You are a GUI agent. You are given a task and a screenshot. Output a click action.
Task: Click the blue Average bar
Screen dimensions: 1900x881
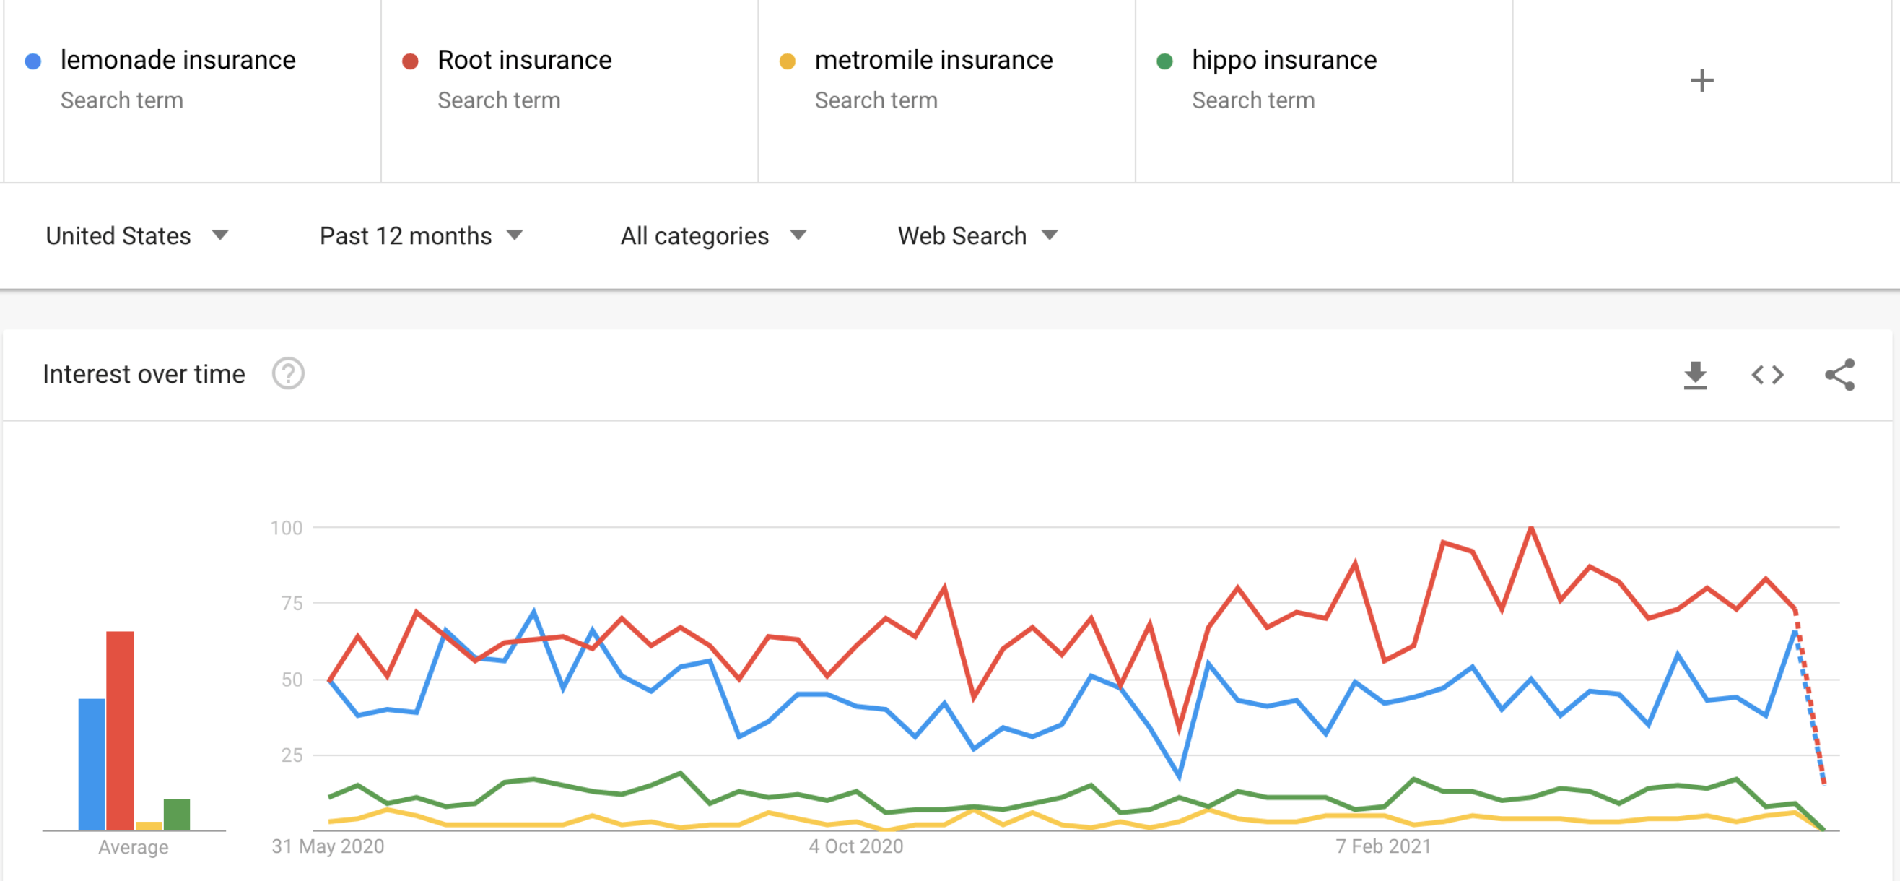pos(92,764)
